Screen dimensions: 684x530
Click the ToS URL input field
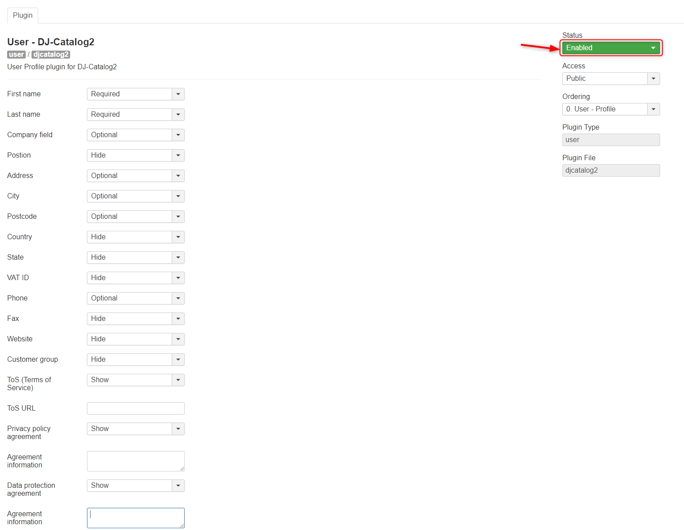coord(136,408)
